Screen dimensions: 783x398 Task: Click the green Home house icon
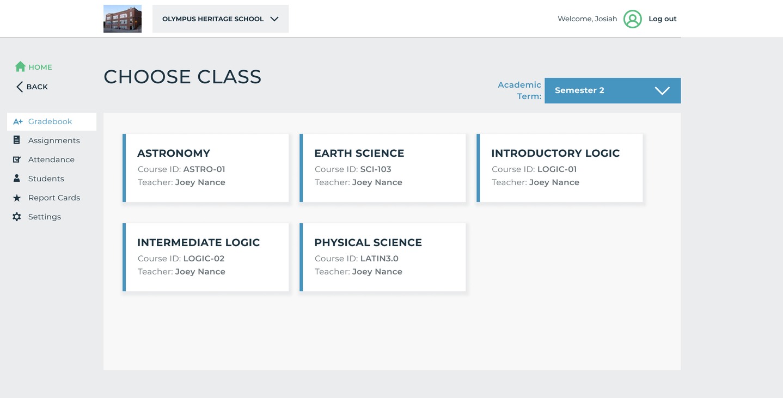coord(19,66)
